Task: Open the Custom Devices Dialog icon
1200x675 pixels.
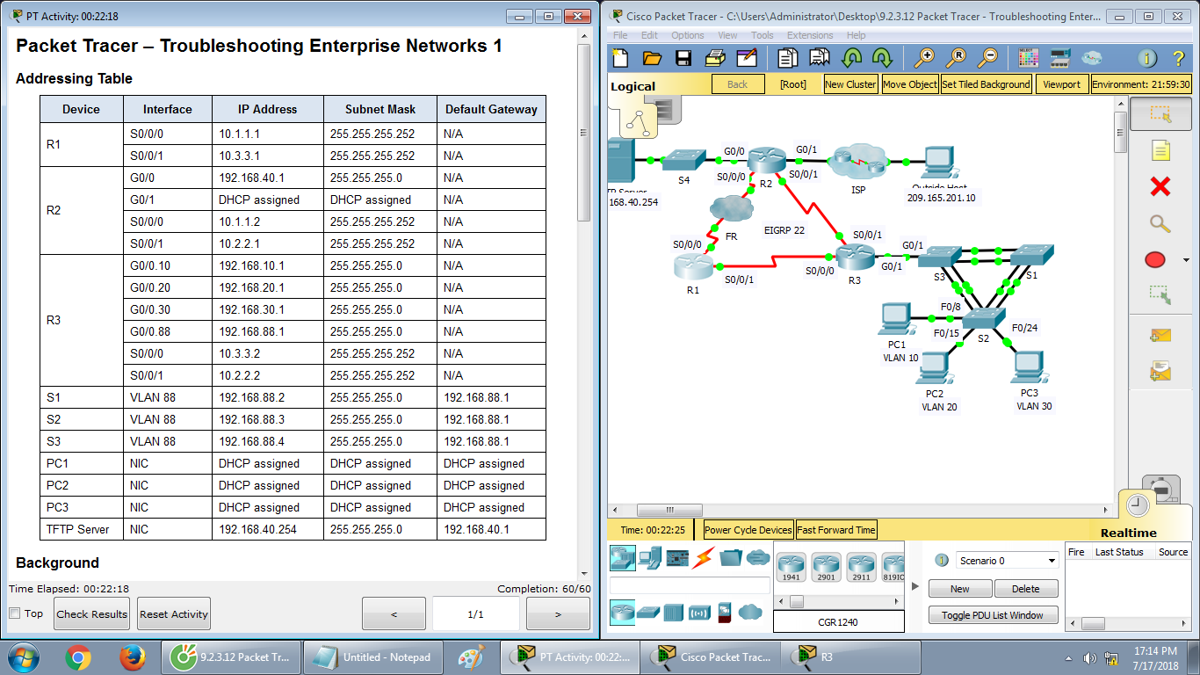Action: coord(1060,58)
